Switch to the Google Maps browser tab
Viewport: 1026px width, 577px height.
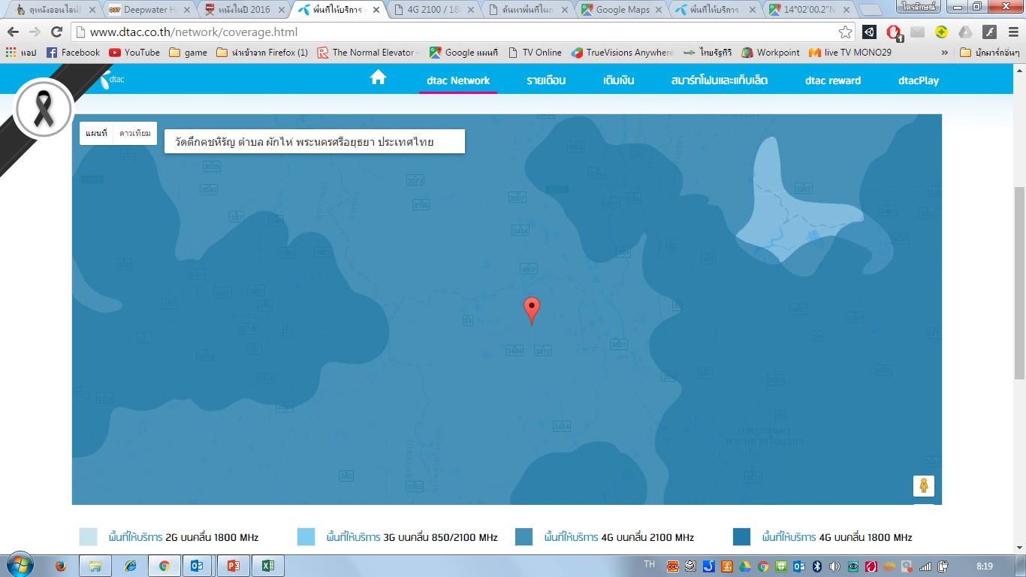tap(621, 10)
